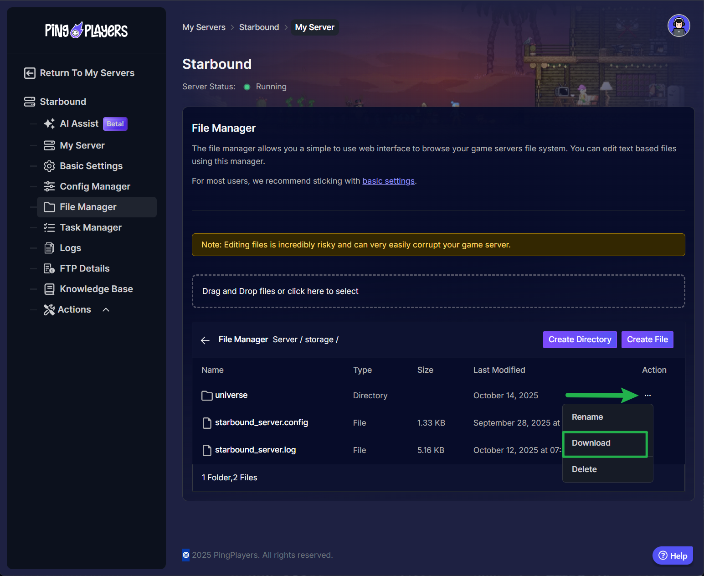The image size is (704, 576).
Task: Open the user avatar profile icon
Action: point(678,26)
